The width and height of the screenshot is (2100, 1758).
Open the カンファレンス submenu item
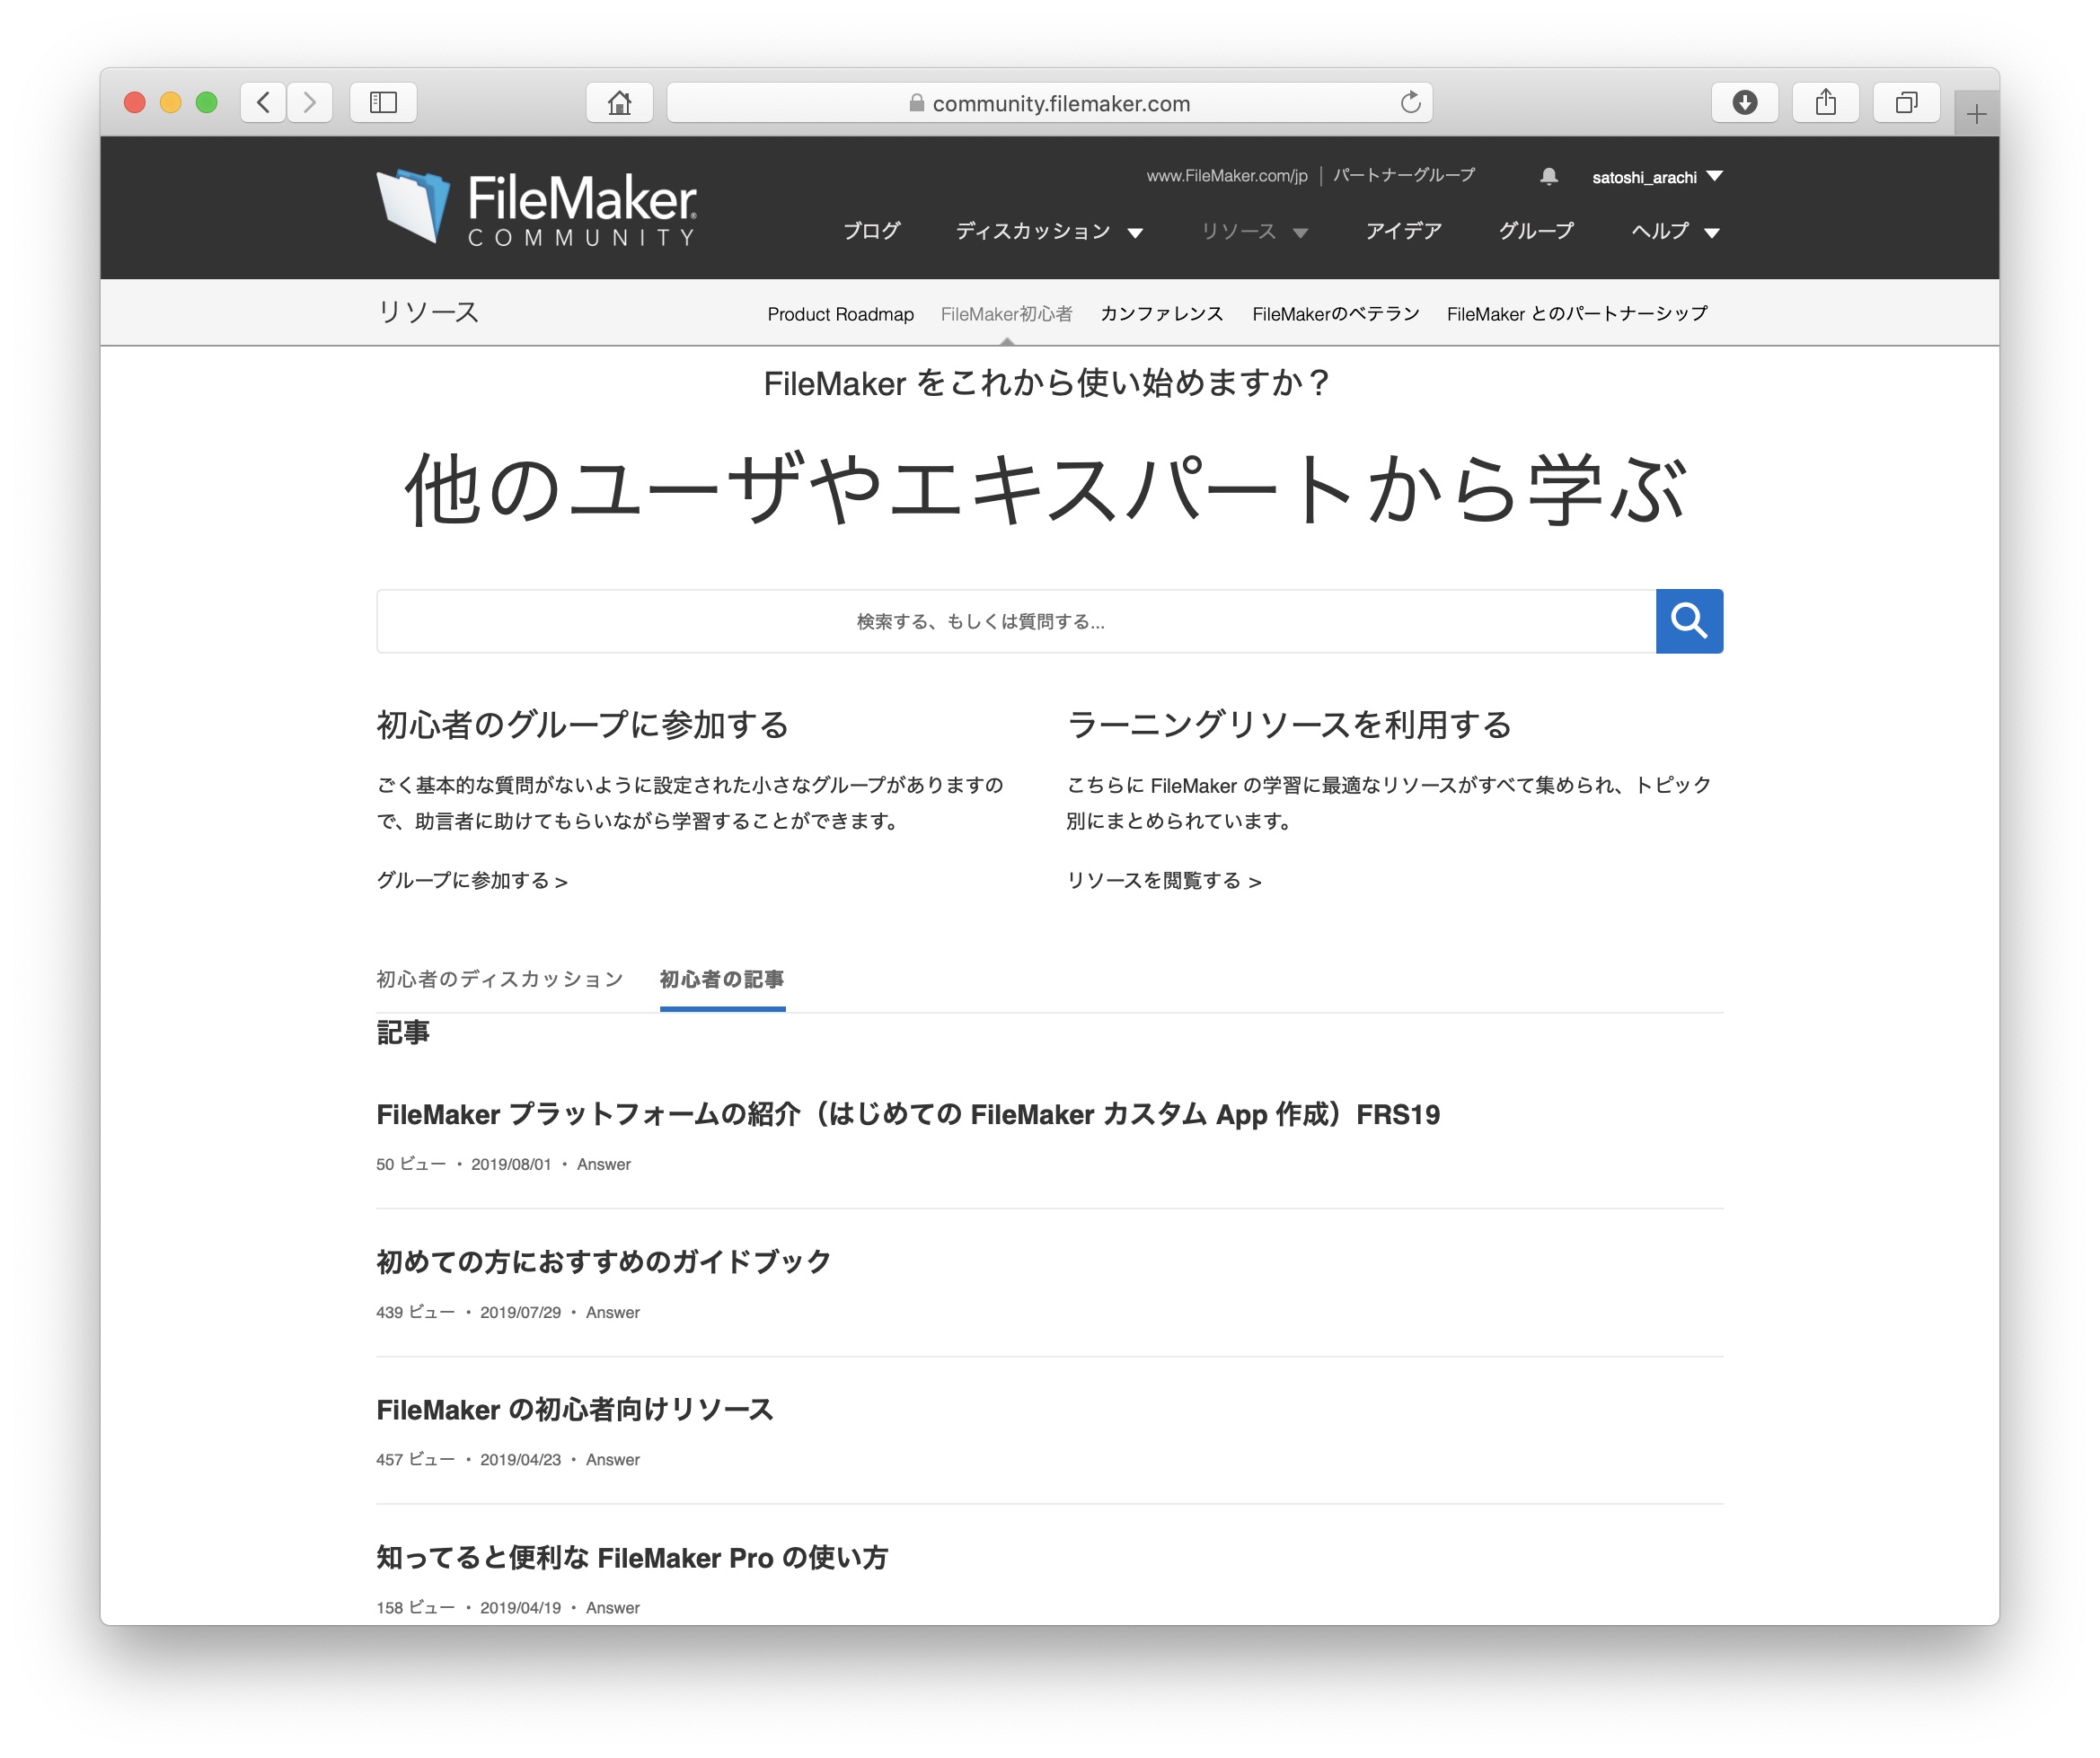1161,314
